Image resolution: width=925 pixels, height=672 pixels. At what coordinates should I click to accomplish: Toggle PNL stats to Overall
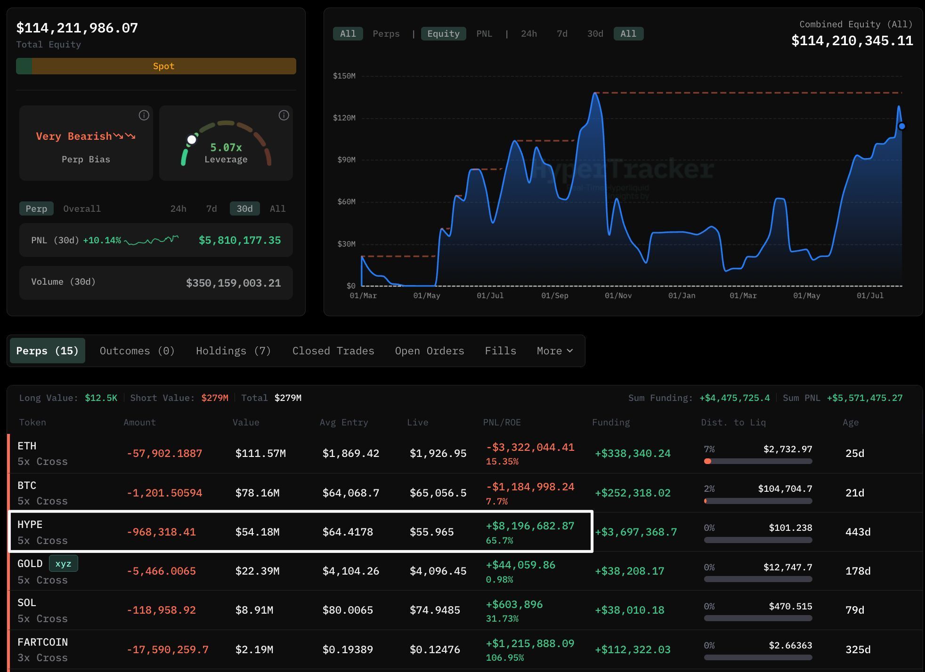point(82,208)
